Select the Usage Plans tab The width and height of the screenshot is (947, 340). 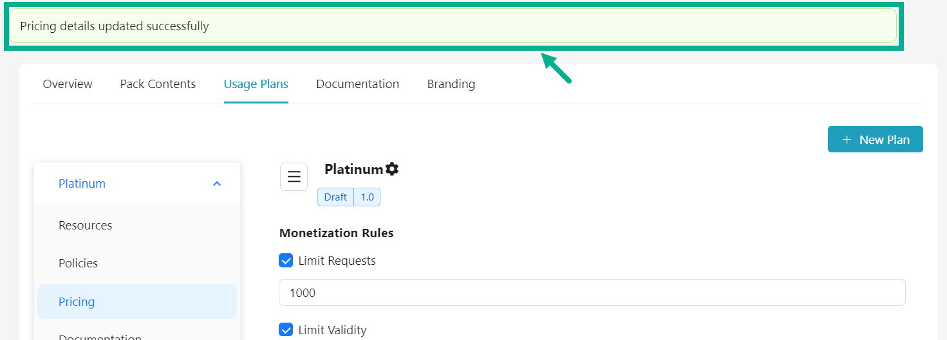click(x=256, y=84)
